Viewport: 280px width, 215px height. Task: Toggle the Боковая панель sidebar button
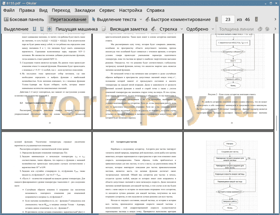click(24, 20)
